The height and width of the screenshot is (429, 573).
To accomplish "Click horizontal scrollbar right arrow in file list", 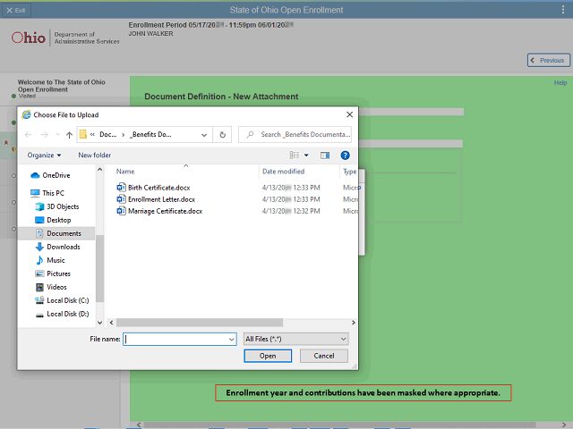I will pos(353,323).
